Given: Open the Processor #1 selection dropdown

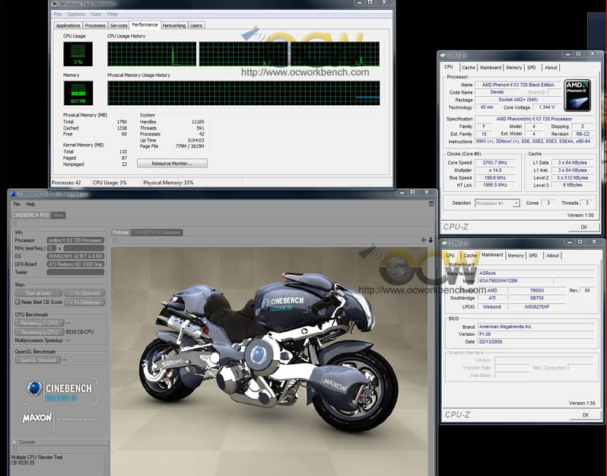Looking at the screenshot, I should pos(497,203).
